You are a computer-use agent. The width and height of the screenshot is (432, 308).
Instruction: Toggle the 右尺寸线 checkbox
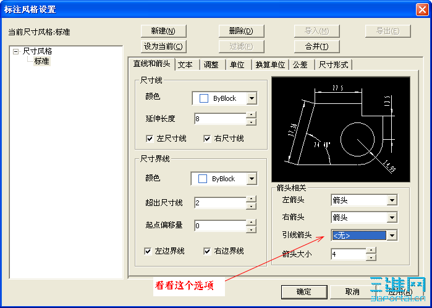coord(207,139)
